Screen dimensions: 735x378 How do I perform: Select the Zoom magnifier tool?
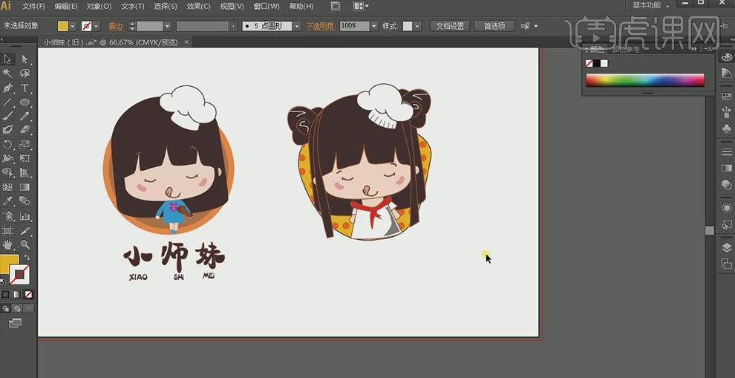coord(24,244)
